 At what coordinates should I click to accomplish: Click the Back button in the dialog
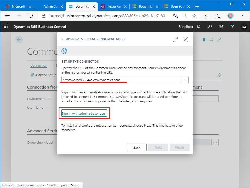[137, 147]
